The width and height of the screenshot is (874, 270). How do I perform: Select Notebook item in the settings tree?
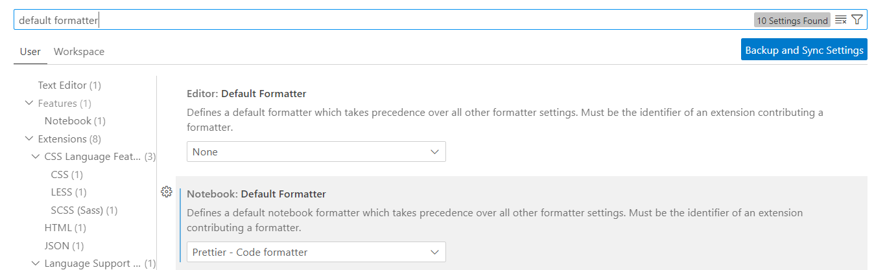coord(75,121)
